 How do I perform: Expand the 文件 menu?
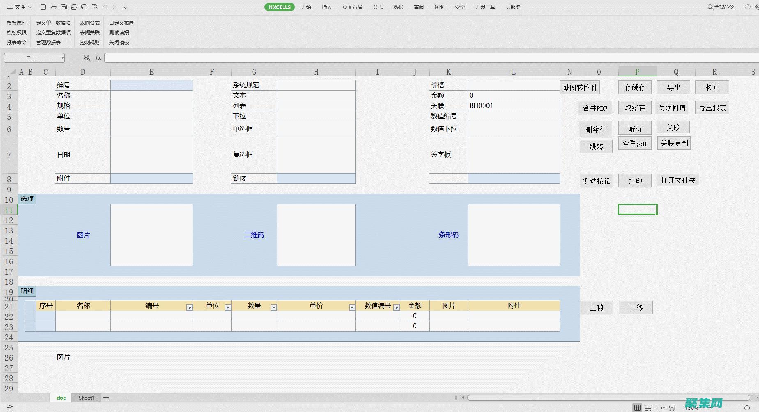click(20, 7)
